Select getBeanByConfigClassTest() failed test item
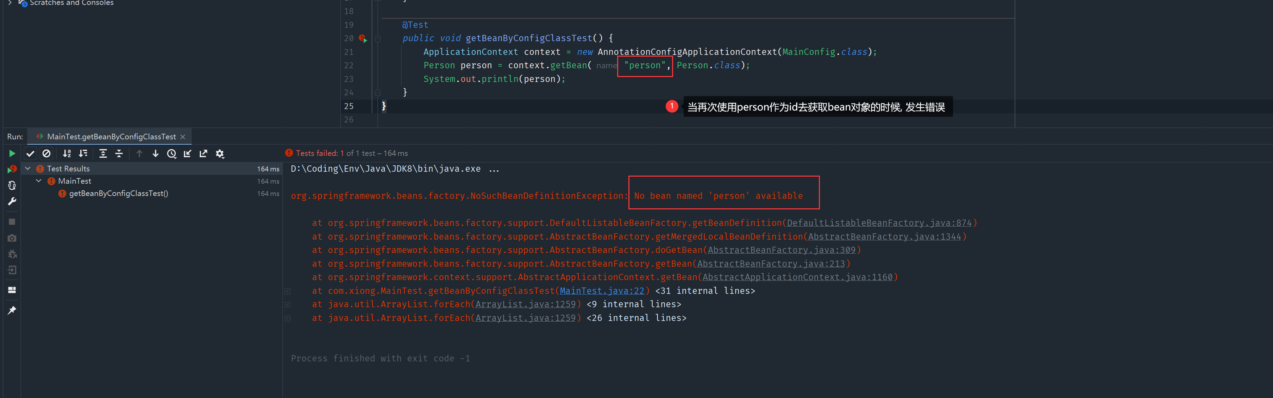The width and height of the screenshot is (1273, 398). pyautogui.click(x=119, y=194)
